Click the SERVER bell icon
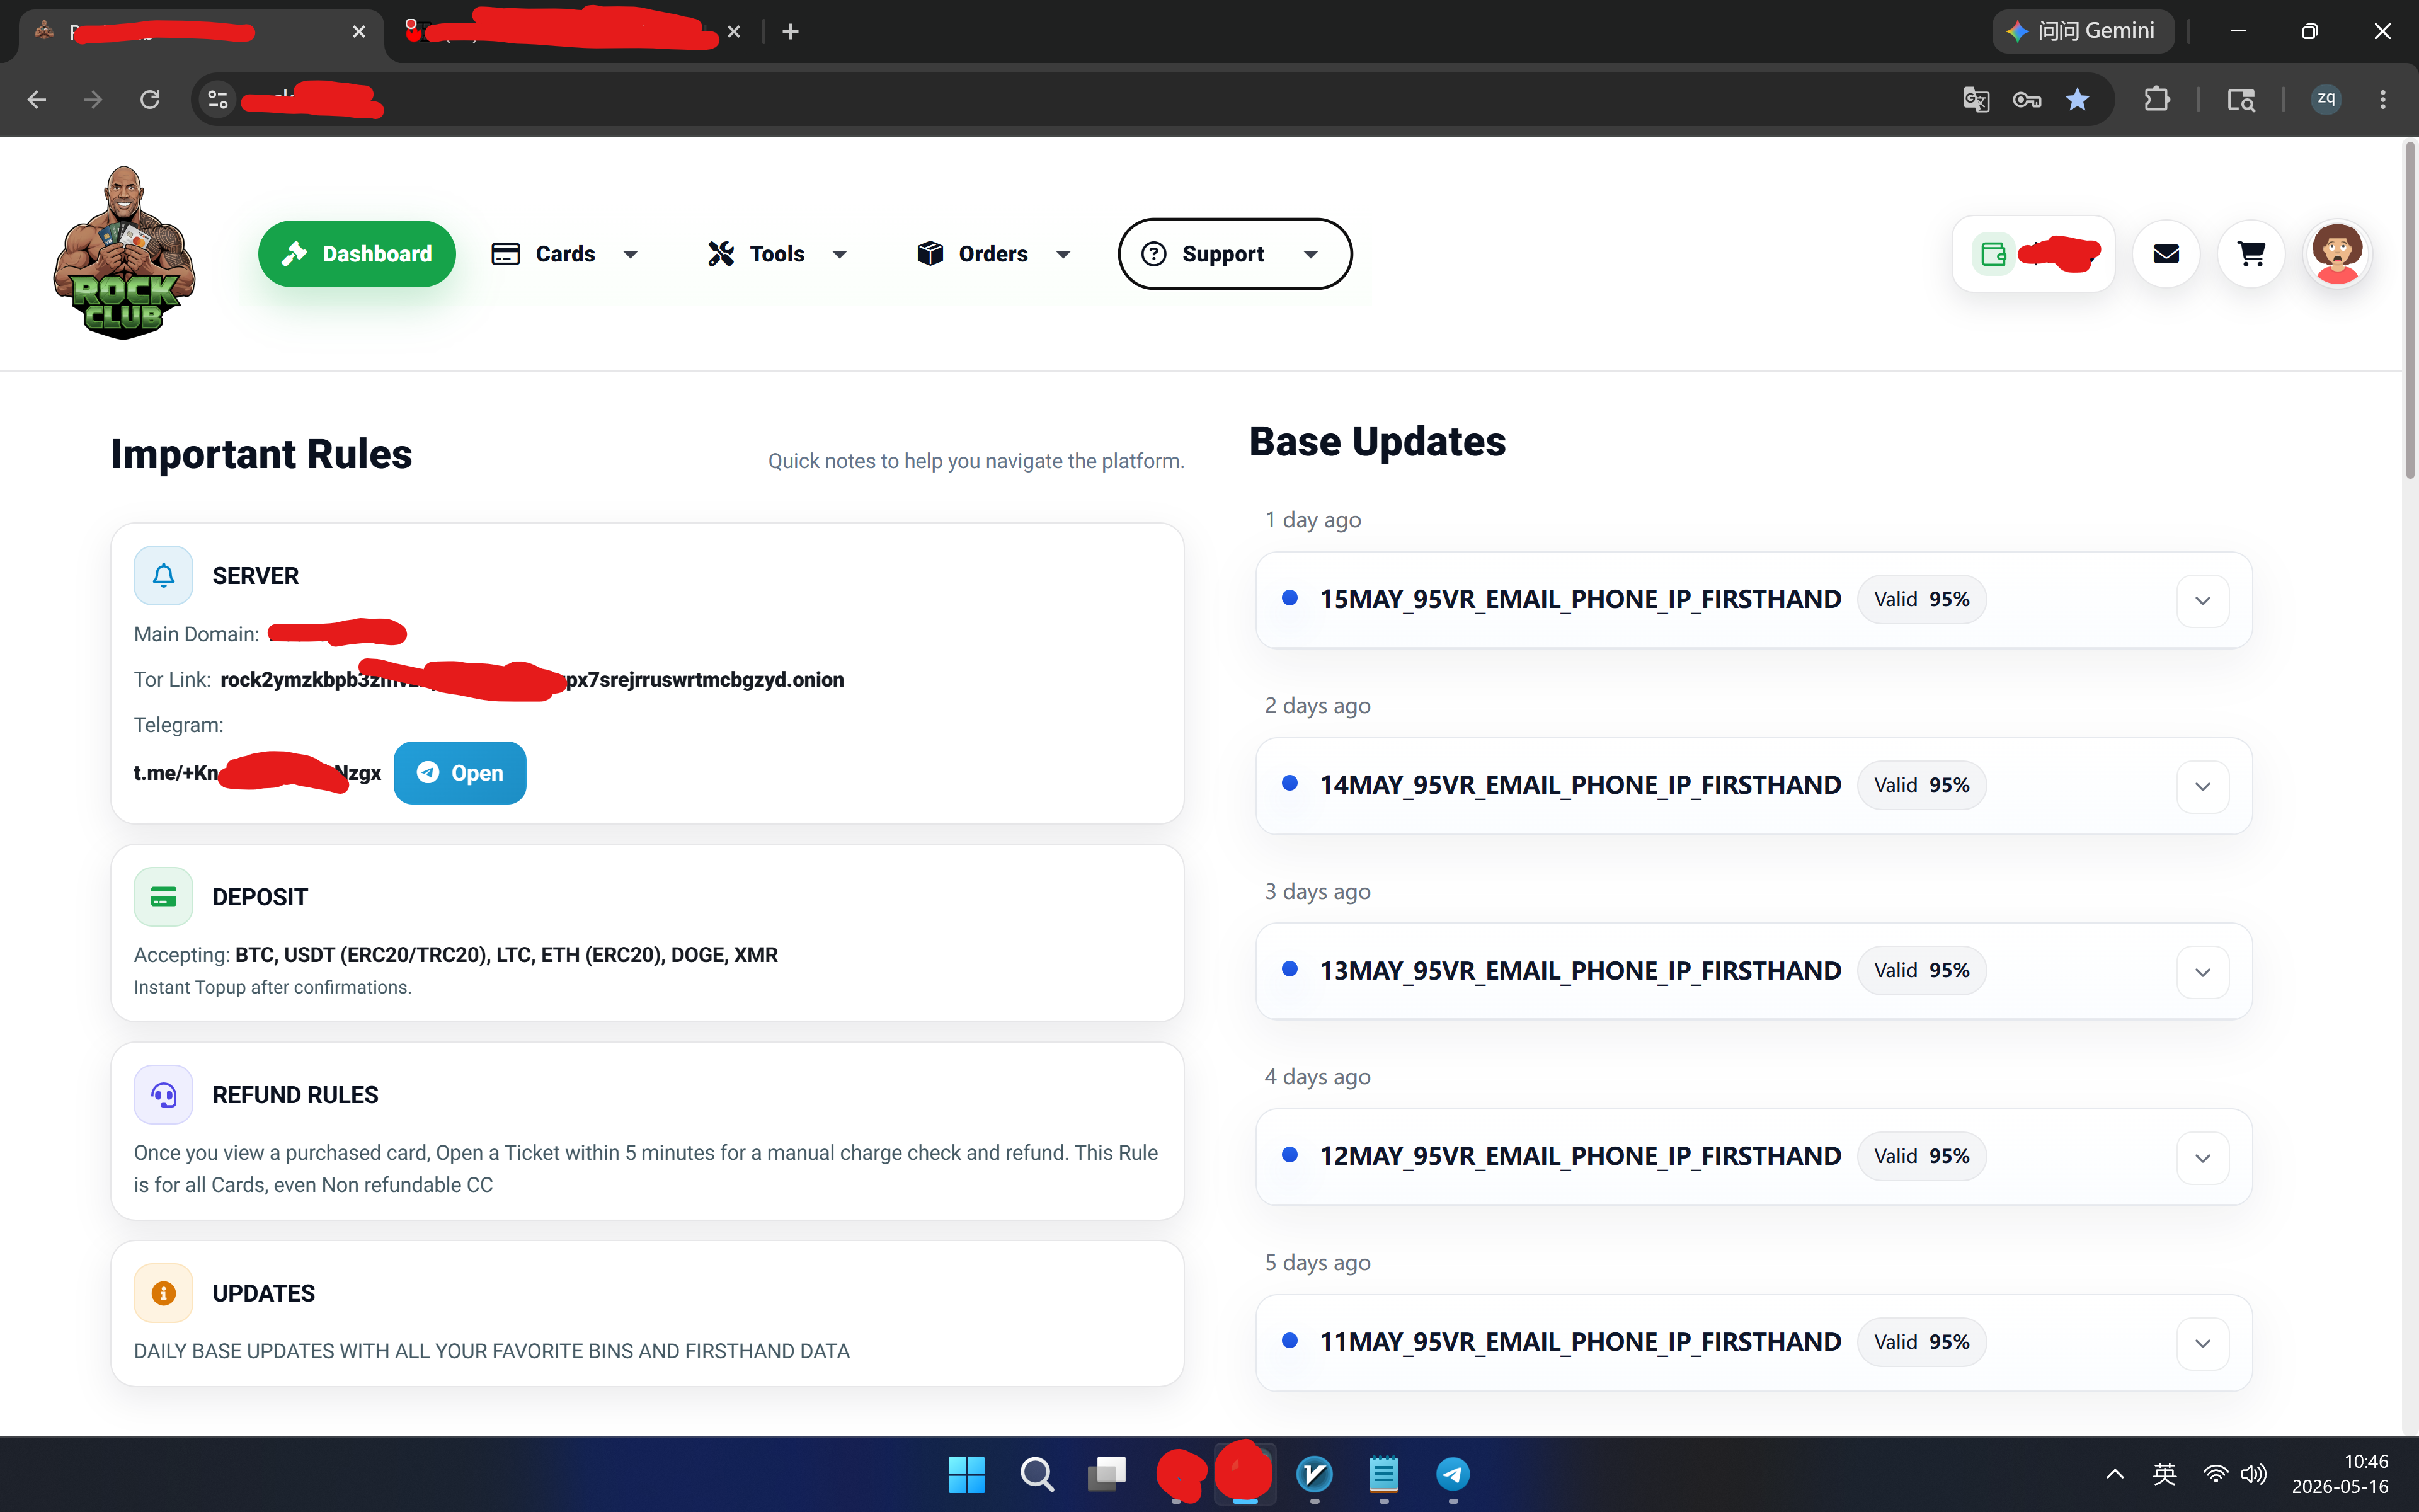The width and height of the screenshot is (2419, 1512). (x=164, y=575)
